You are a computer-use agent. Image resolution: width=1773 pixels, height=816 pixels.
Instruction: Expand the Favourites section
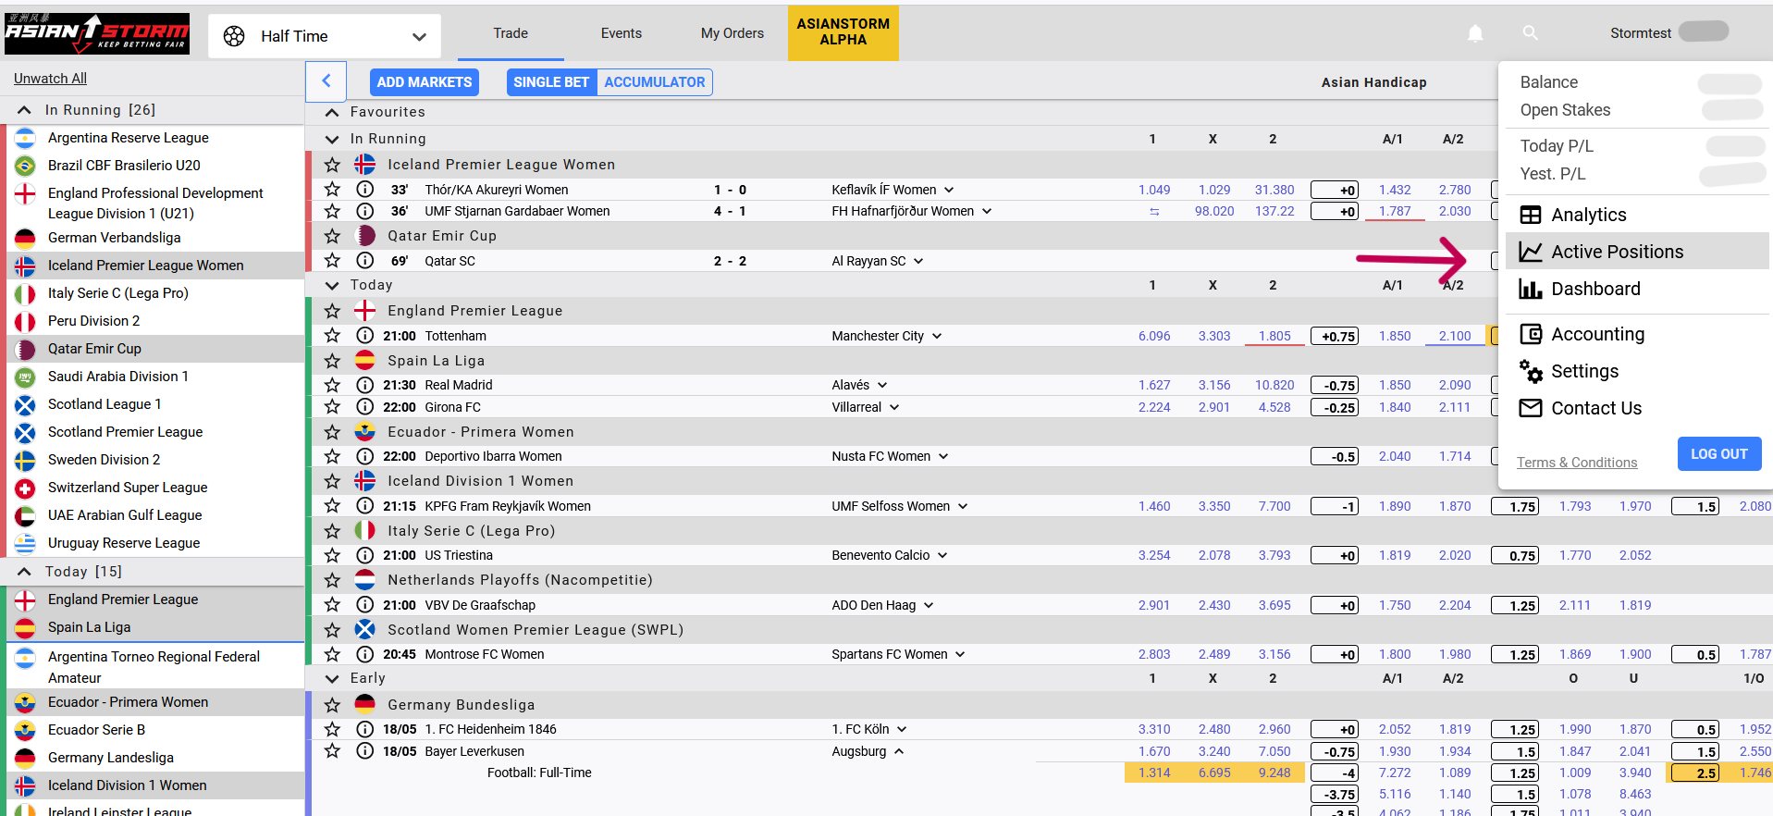pyautogui.click(x=332, y=112)
